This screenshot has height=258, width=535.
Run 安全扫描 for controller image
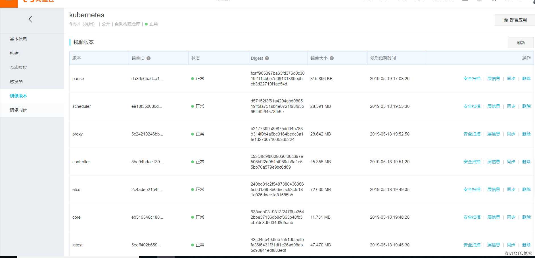[x=472, y=162]
